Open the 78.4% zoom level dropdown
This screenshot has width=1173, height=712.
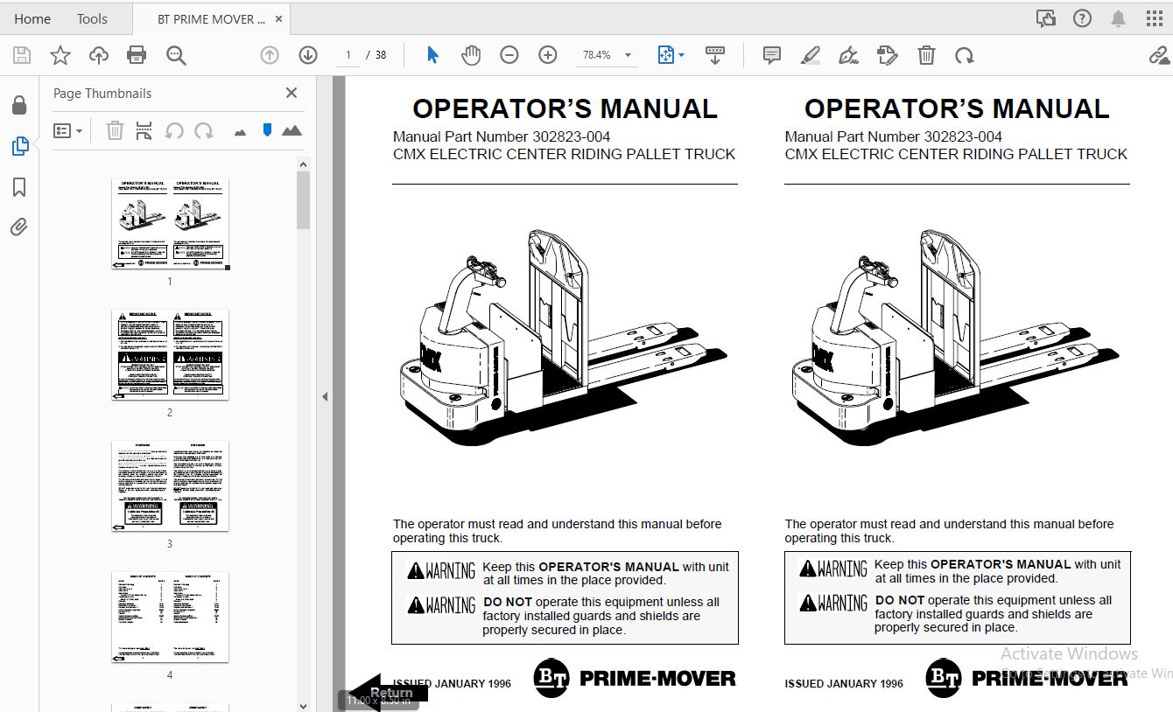(605, 55)
